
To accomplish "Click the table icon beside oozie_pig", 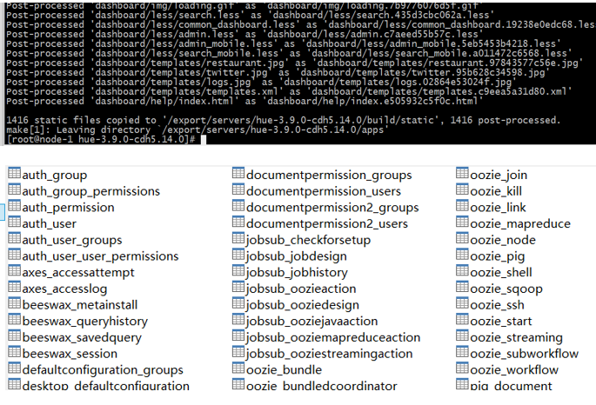I will click(x=462, y=255).
